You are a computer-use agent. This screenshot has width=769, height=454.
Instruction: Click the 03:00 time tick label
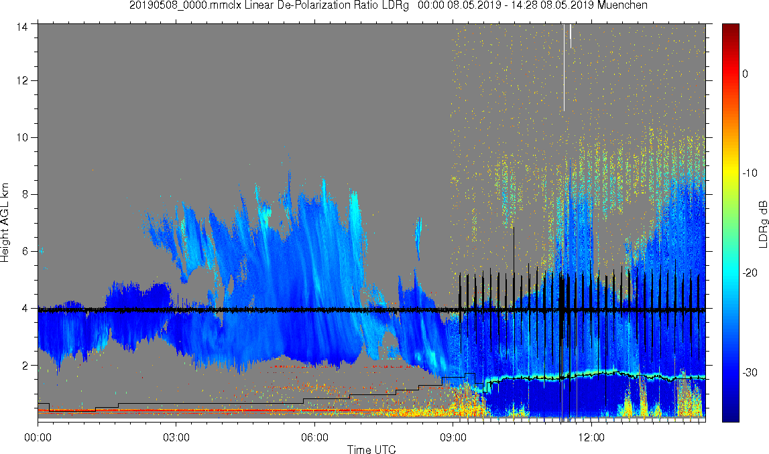pos(176,437)
